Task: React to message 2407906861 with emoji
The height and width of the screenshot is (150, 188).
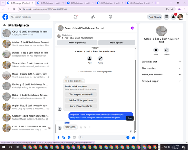Action: 81,127
